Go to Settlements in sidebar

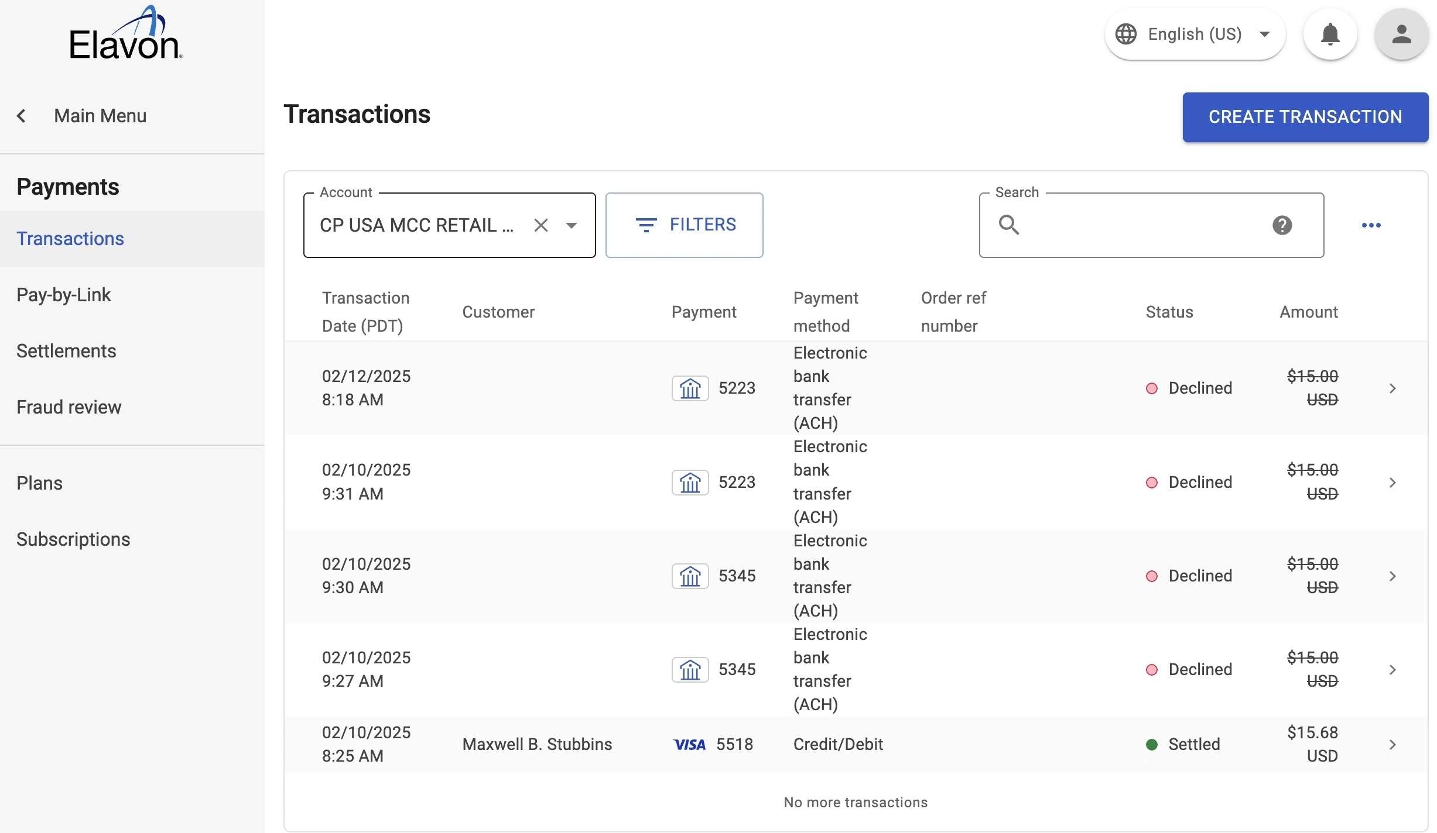(x=66, y=351)
